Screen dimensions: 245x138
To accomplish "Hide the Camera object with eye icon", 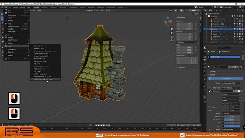I will [237, 24].
